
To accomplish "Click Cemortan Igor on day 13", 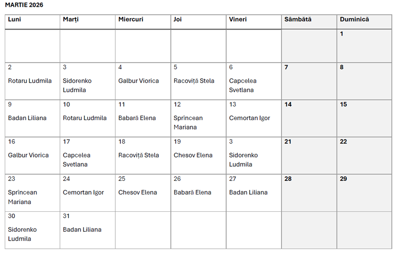I will 249,118.
